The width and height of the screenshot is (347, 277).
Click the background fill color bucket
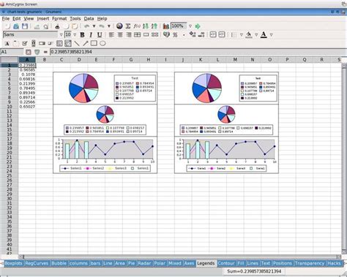249,35
